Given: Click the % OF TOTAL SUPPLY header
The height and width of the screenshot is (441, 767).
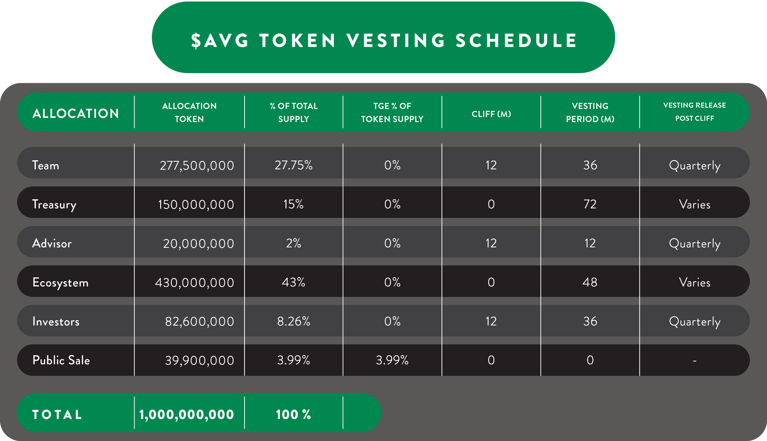Looking at the screenshot, I should (x=294, y=113).
